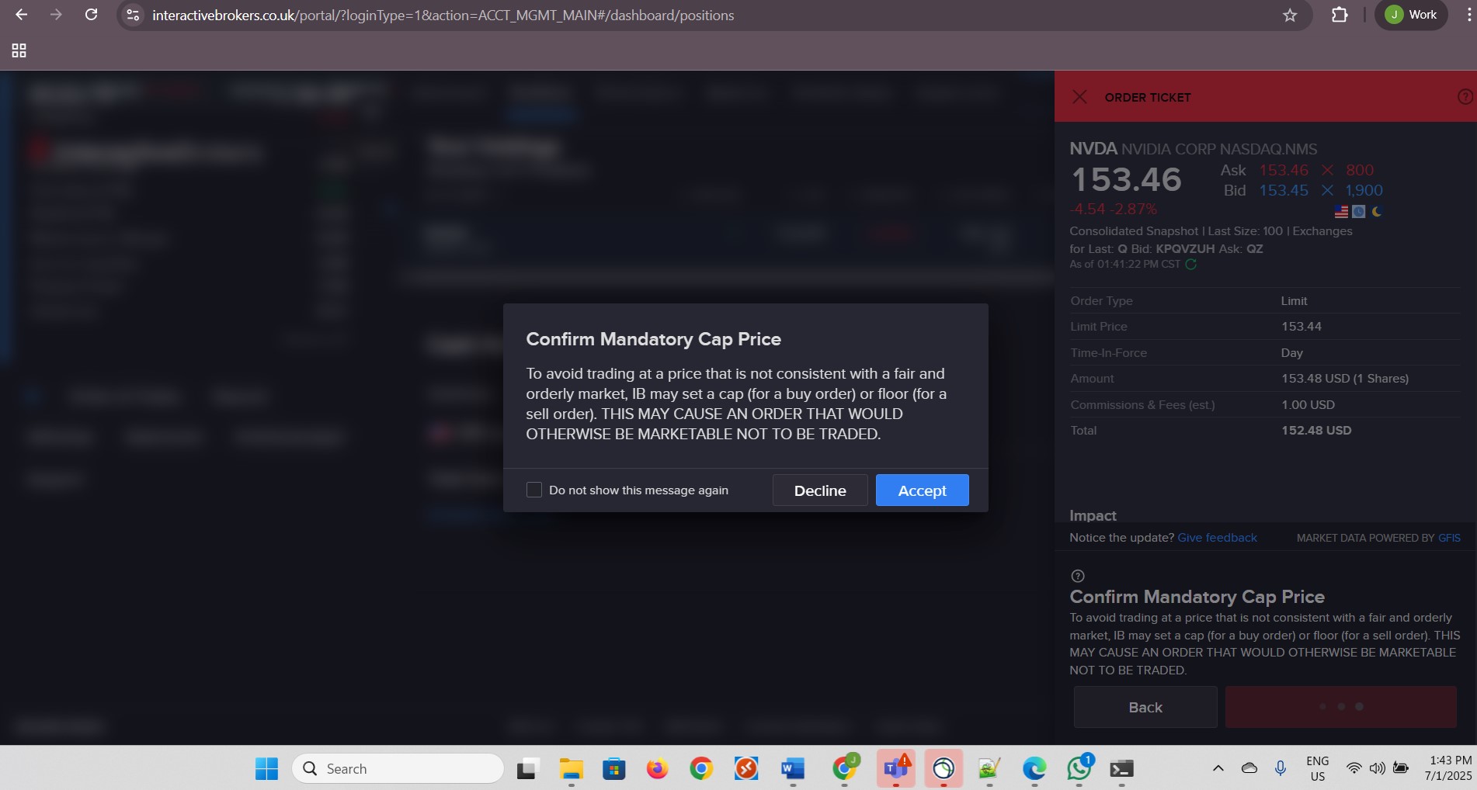Open the GFIS market data link
The height and width of the screenshot is (790, 1477).
1449,538
